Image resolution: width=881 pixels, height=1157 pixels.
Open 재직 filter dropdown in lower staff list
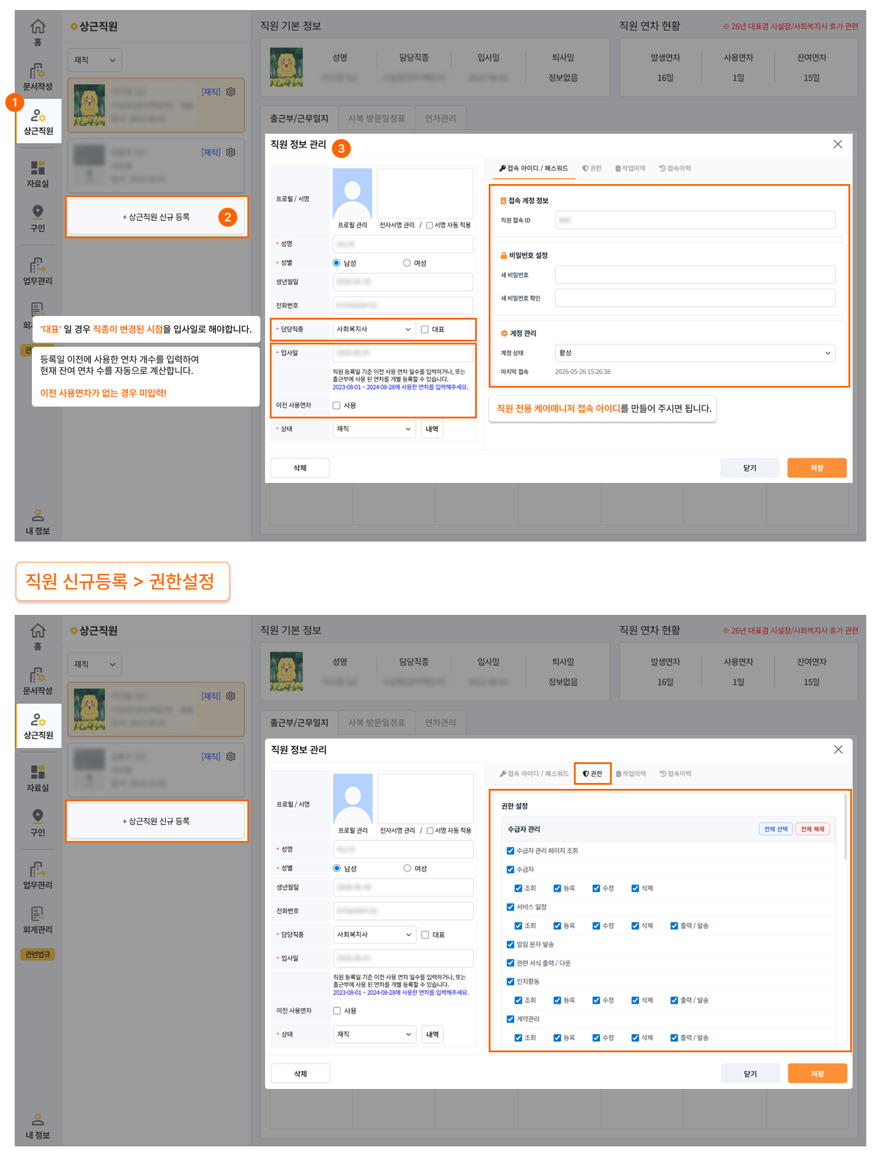[95, 664]
